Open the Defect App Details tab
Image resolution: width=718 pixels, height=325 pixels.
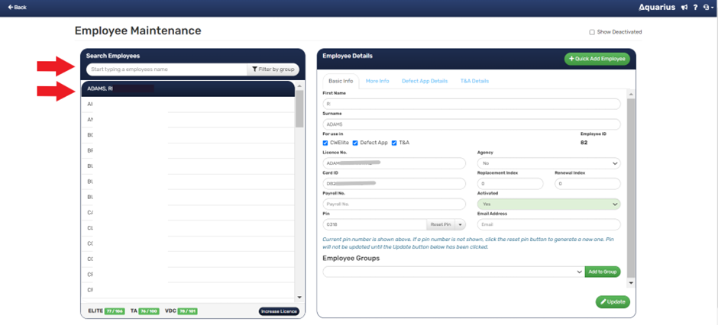pyautogui.click(x=425, y=81)
